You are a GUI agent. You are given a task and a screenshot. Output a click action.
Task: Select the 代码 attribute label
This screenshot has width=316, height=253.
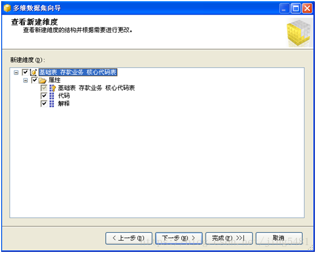[64, 96]
